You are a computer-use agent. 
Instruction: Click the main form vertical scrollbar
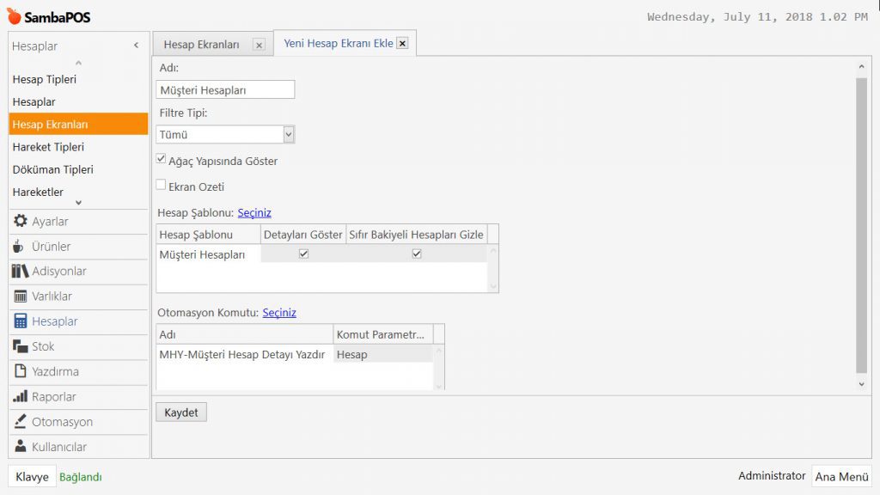pos(861,223)
